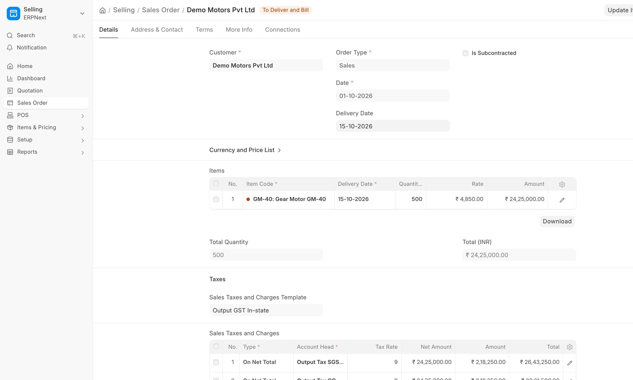Expand the POS sidebar menu

point(82,116)
